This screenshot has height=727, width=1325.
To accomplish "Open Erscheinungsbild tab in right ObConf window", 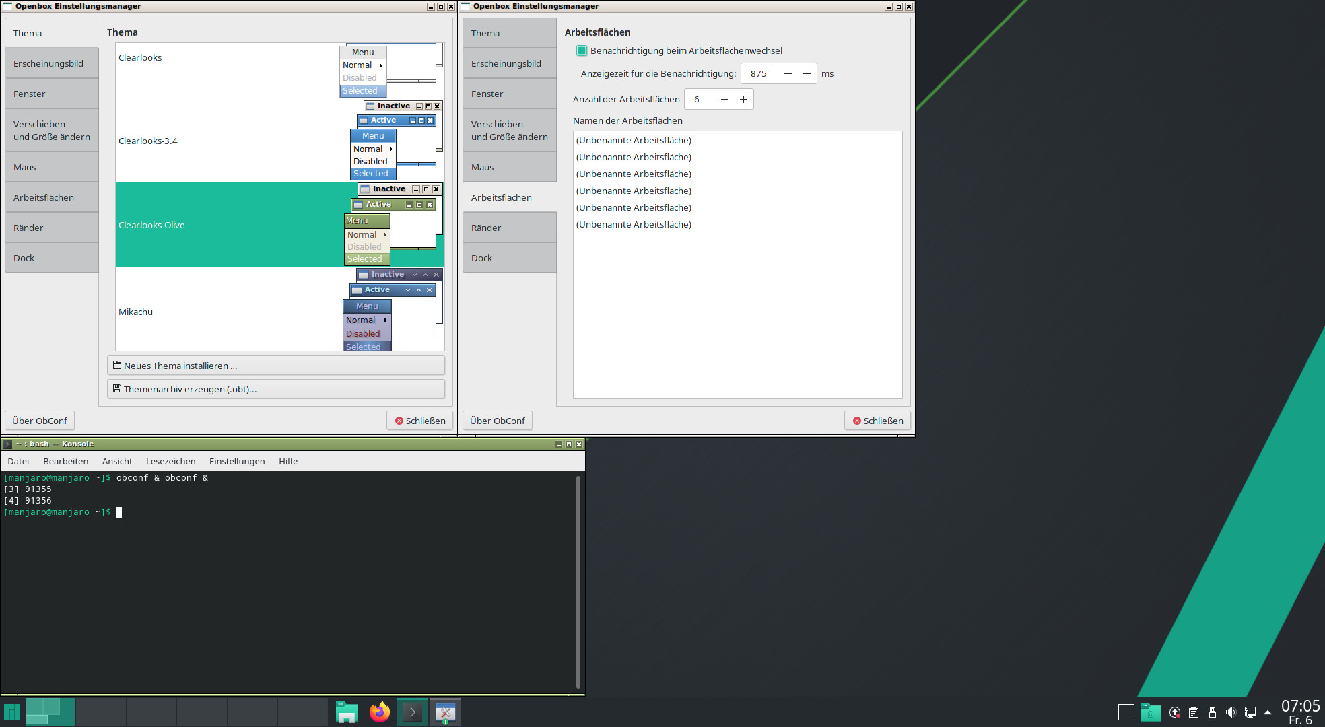I will pyautogui.click(x=510, y=63).
